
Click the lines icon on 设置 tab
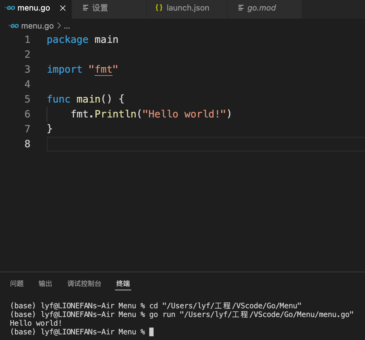(85, 8)
